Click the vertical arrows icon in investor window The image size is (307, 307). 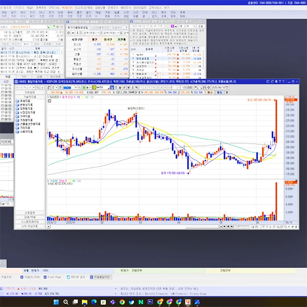(77, 33)
